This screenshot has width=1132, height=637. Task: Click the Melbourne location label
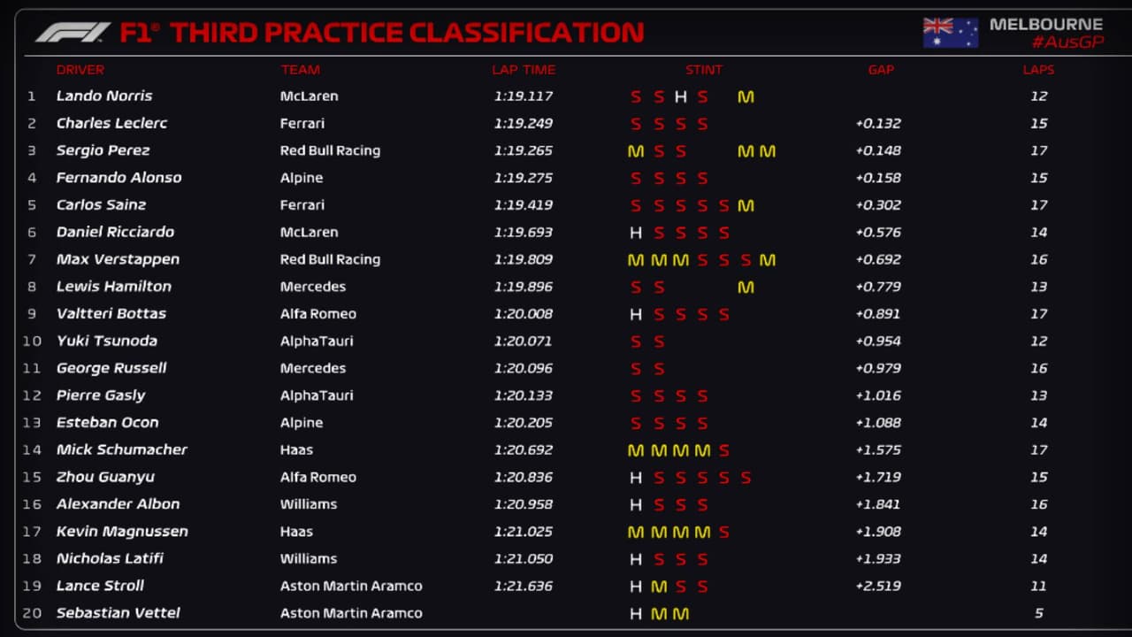[x=1046, y=24]
